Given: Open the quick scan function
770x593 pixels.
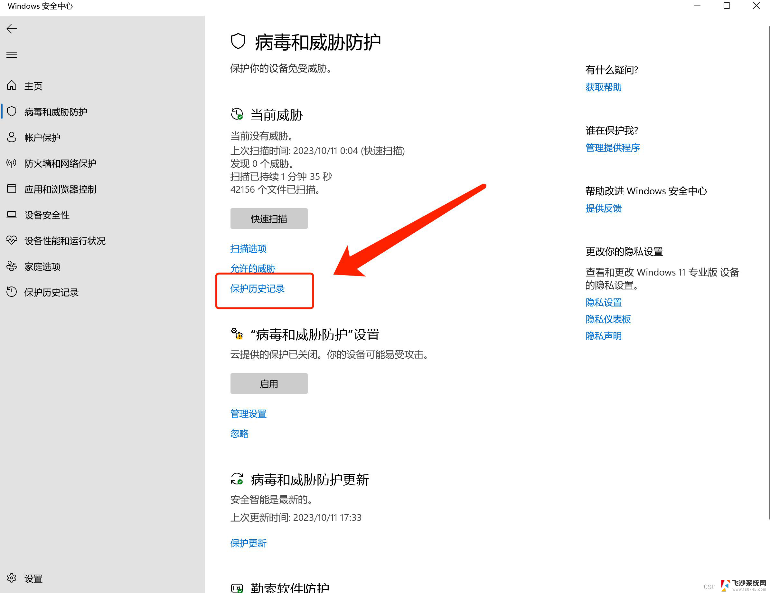Looking at the screenshot, I should (x=269, y=218).
